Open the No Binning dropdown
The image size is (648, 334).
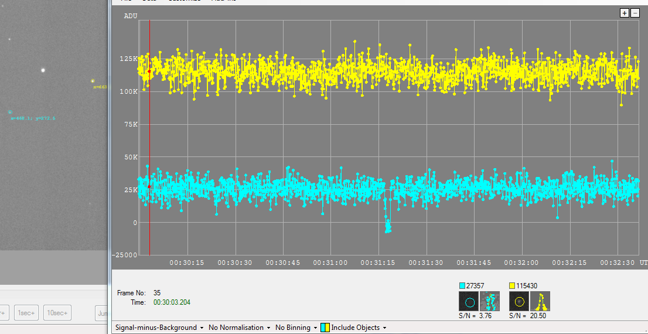[296, 328]
